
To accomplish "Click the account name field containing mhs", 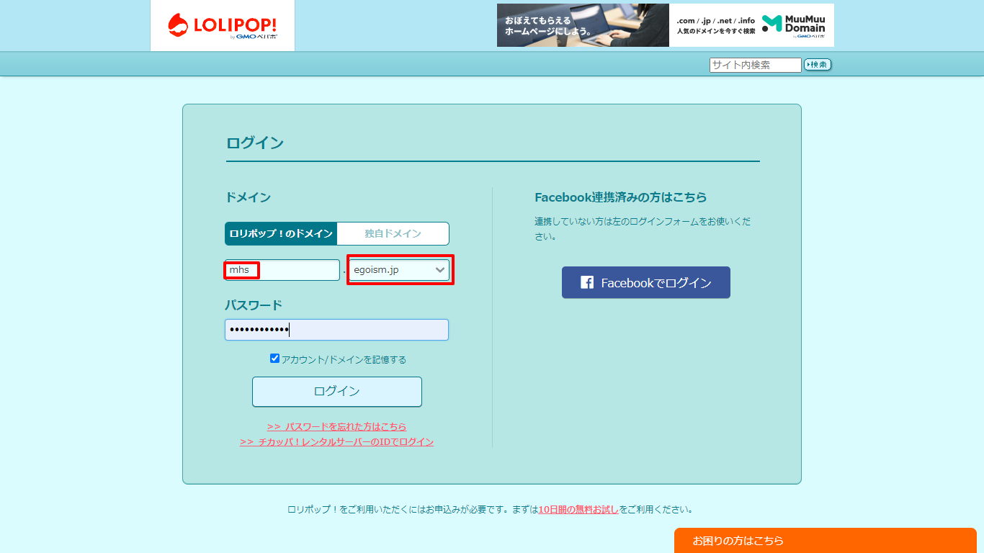I will (x=281, y=270).
